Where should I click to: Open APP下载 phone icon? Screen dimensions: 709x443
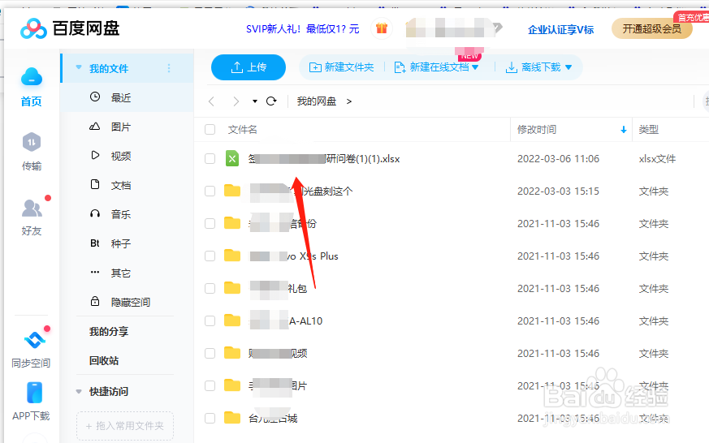pos(34,393)
